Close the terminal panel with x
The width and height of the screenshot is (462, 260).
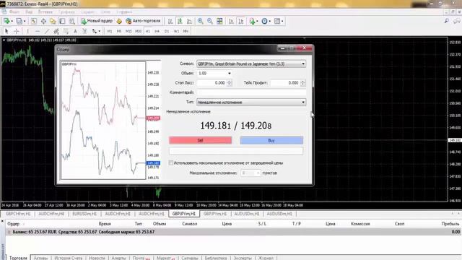click(2, 221)
